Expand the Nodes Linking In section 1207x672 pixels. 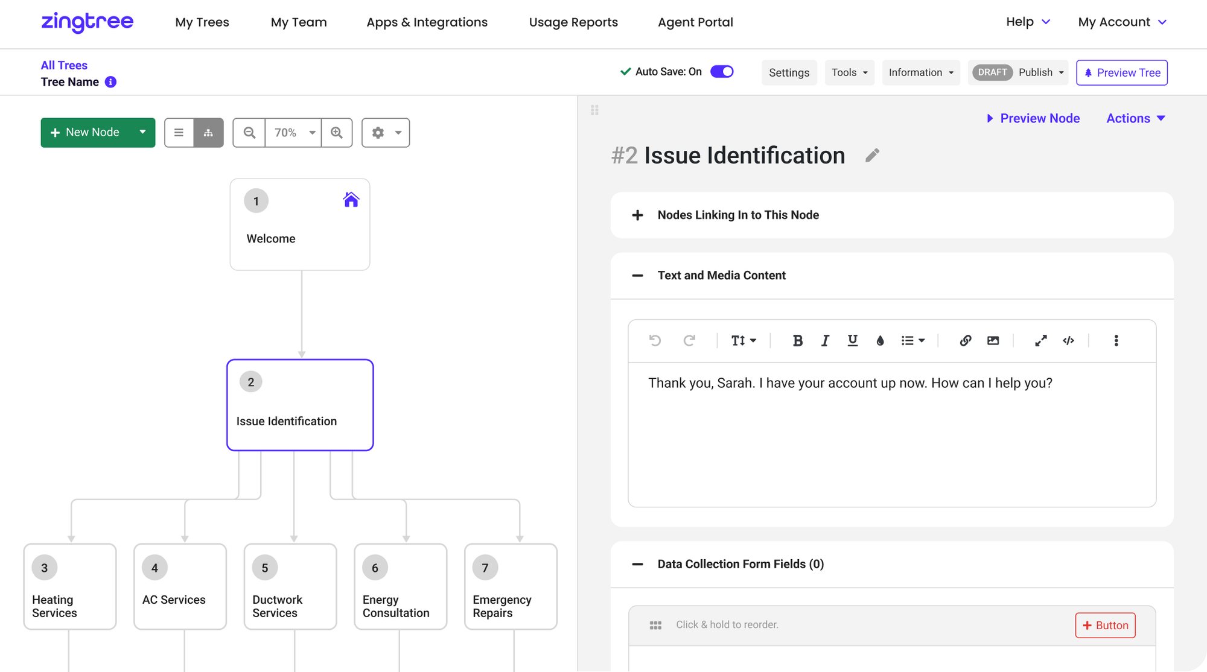pyautogui.click(x=637, y=215)
